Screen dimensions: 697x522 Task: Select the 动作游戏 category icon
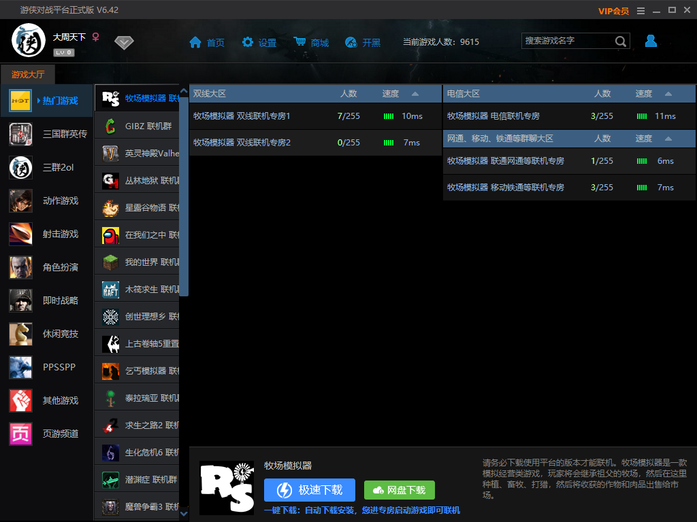[x=20, y=201]
